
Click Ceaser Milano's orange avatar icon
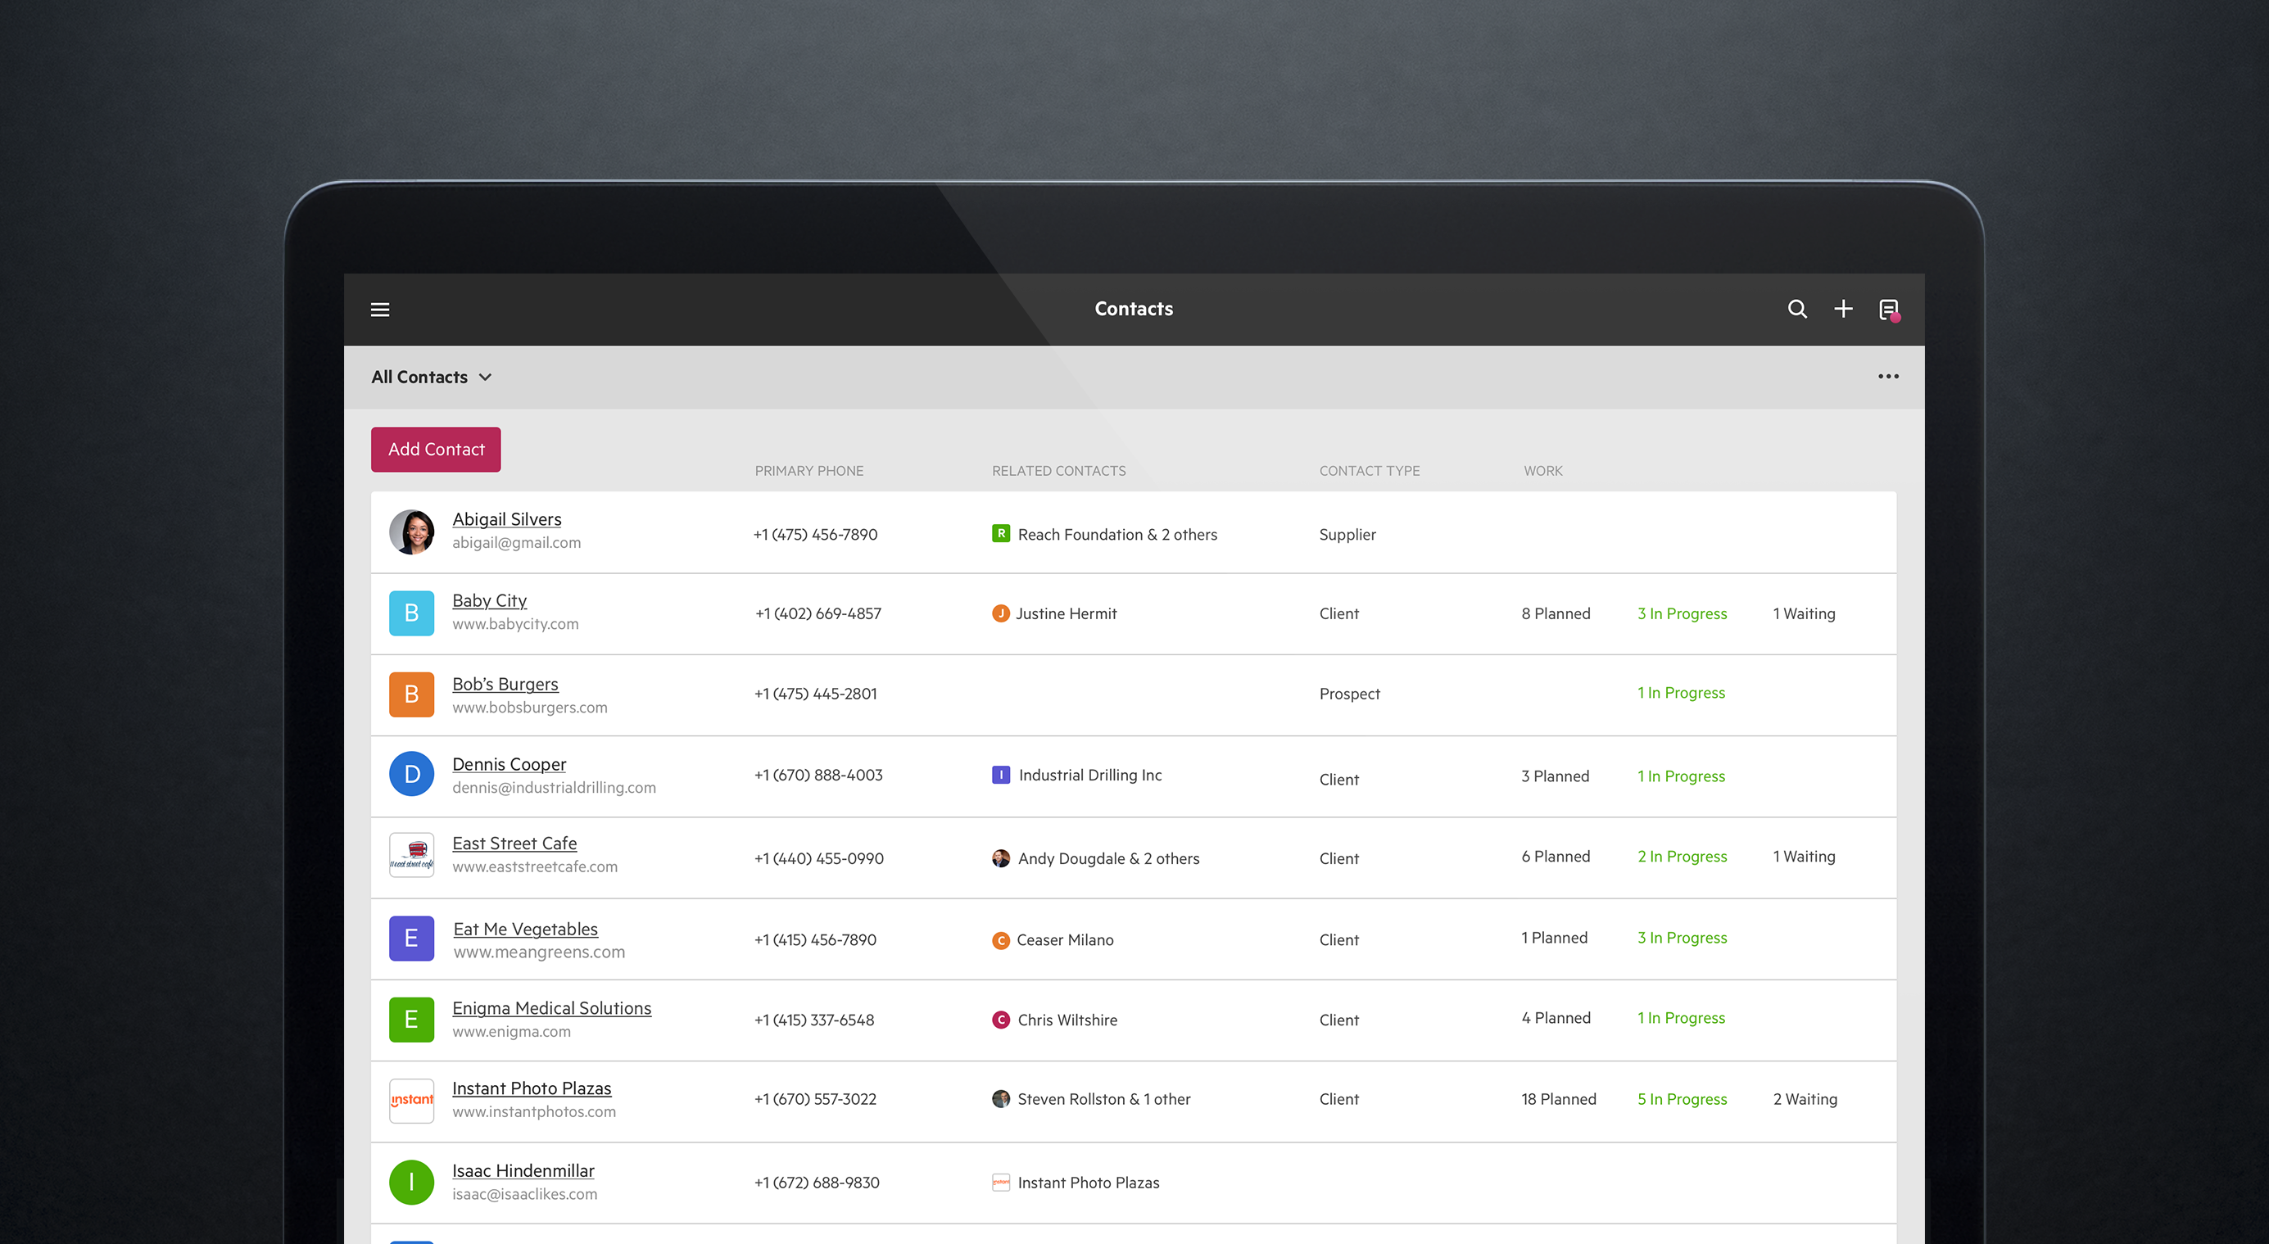1001,940
